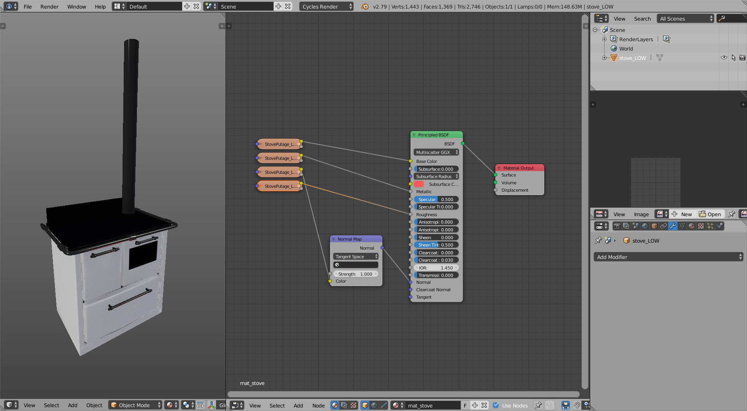747x411 pixels.
Task: Open the Object properties tab (orange cube)
Action: (x=654, y=226)
